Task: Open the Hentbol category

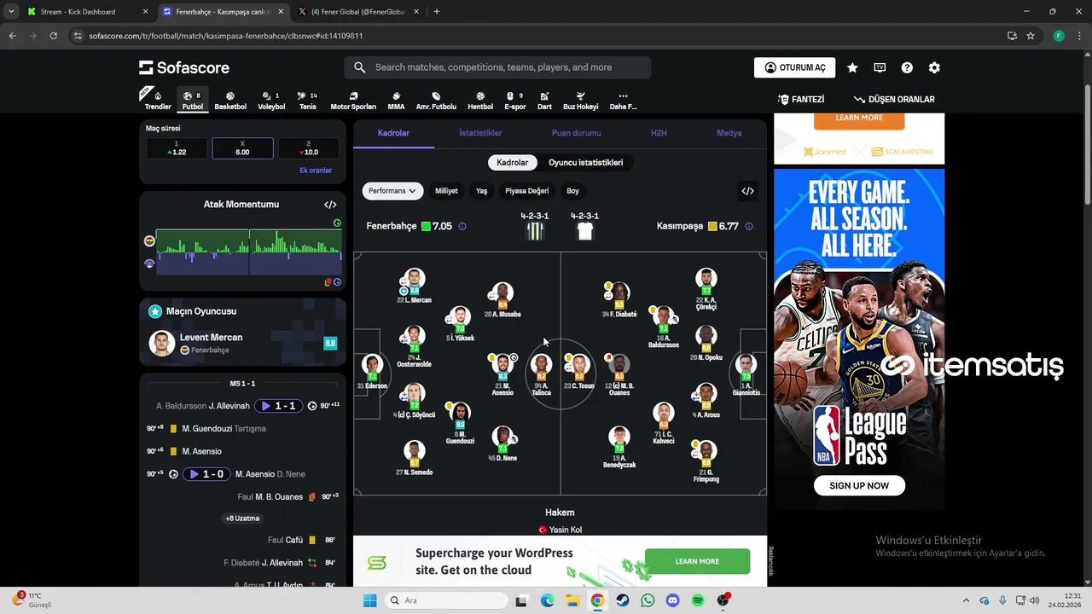Action: click(x=480, y=100)
